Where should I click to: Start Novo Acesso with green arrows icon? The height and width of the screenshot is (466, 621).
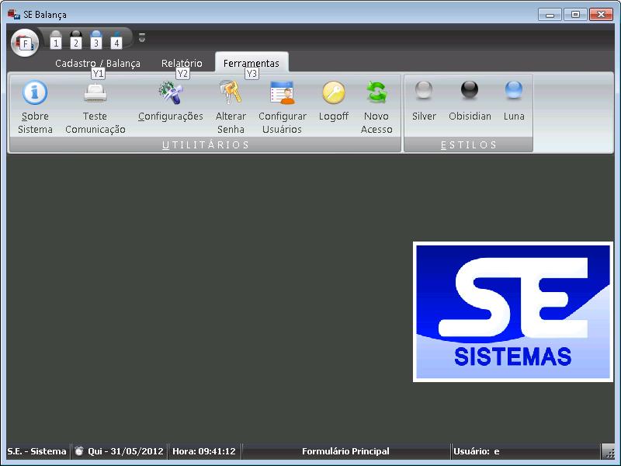tap(376, 93)
